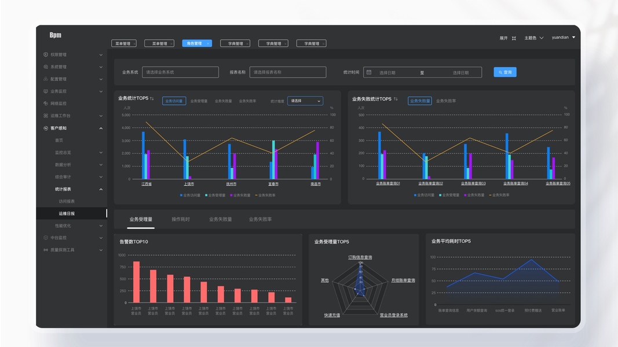Open the 南昌市 chart axis link
The image size is (618, 347).
pyautogui.click(x=316, y=184)
